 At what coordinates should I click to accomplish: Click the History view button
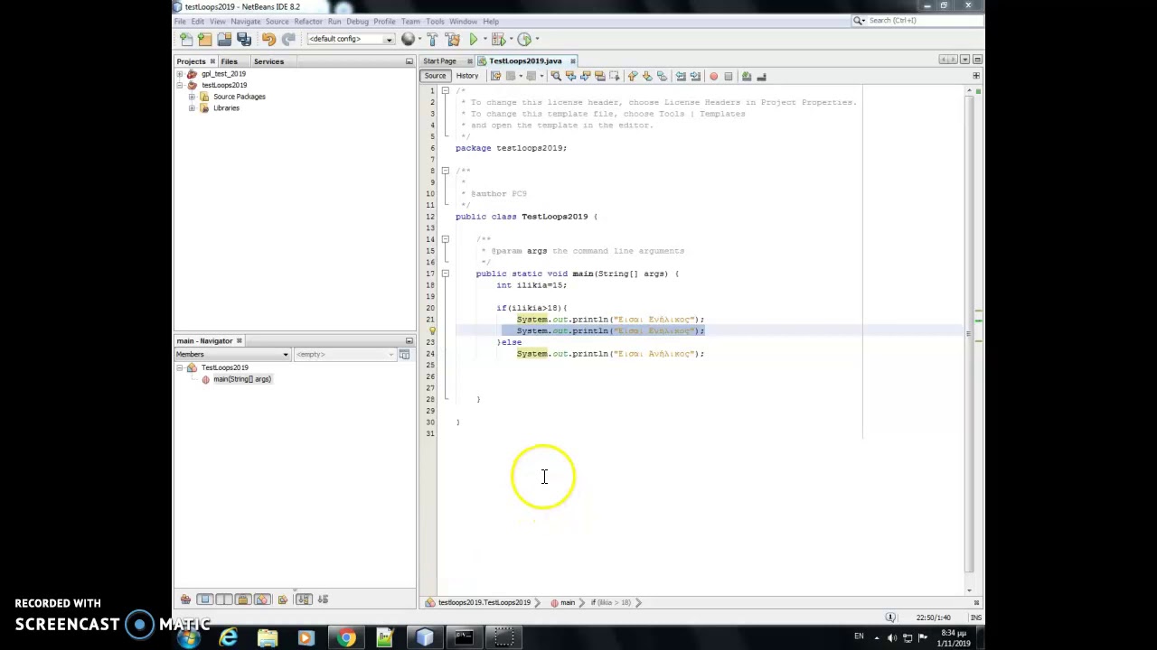467,76
